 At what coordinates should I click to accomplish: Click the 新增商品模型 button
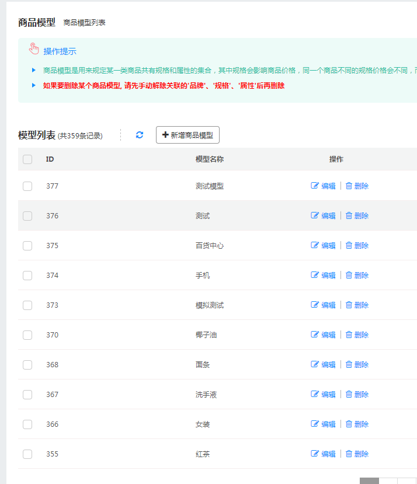point(187,135)
